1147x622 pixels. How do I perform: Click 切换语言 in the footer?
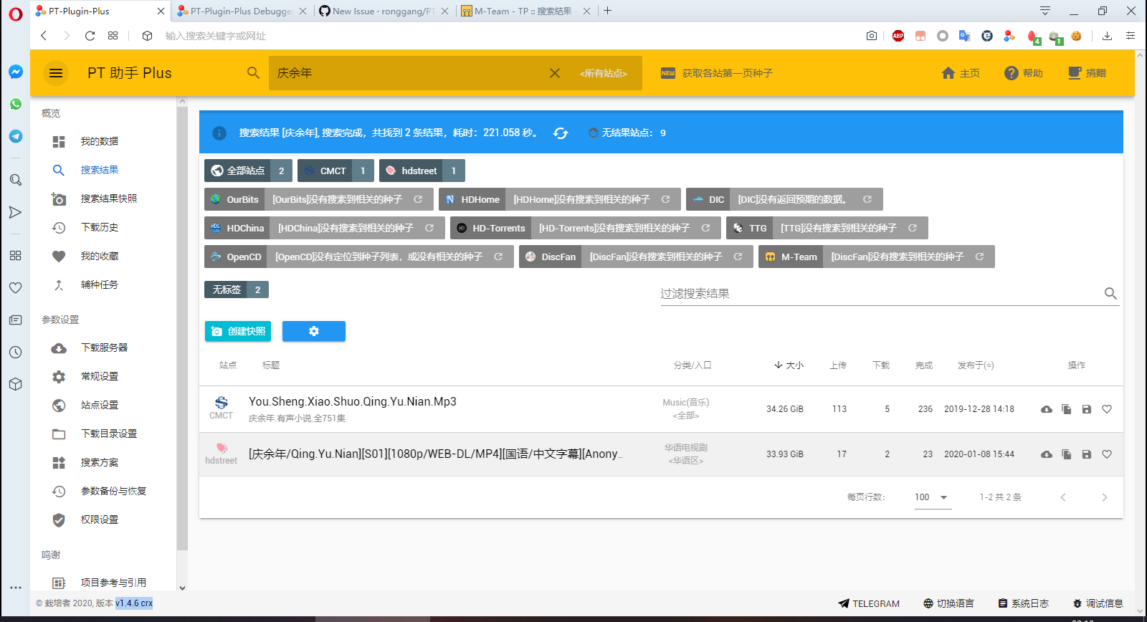click(x=948, y=603)
